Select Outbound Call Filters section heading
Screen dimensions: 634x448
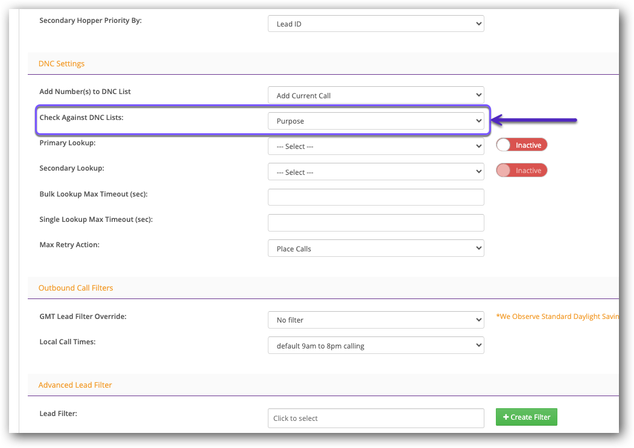[x=75, y=288]
